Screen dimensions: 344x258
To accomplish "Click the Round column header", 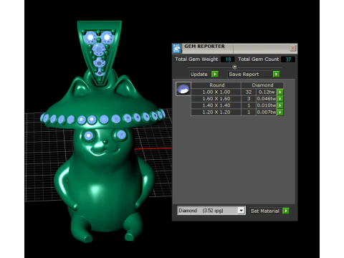I will coord(216,85).
